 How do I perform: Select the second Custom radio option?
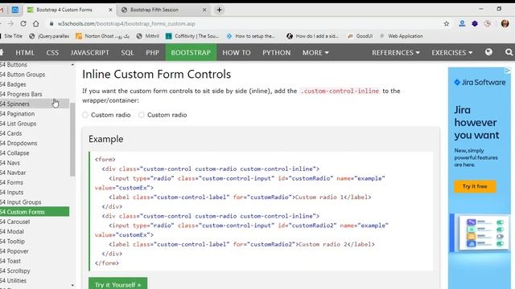(142, 115)
